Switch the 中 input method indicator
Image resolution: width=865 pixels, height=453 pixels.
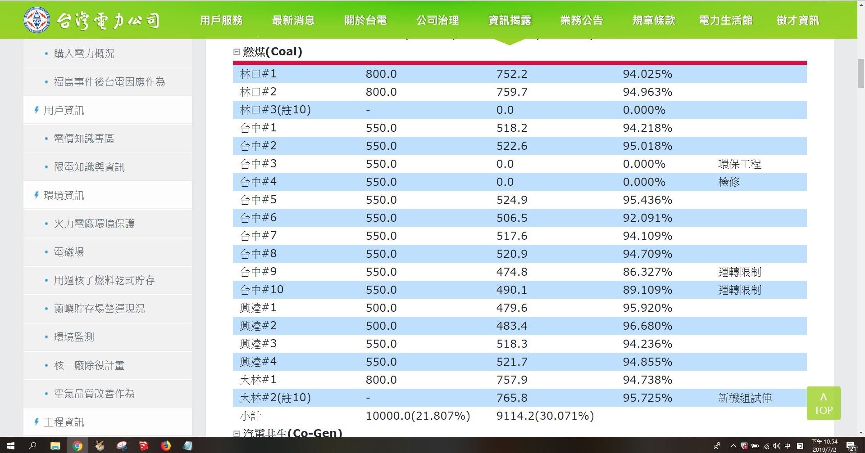pos(787,446)
